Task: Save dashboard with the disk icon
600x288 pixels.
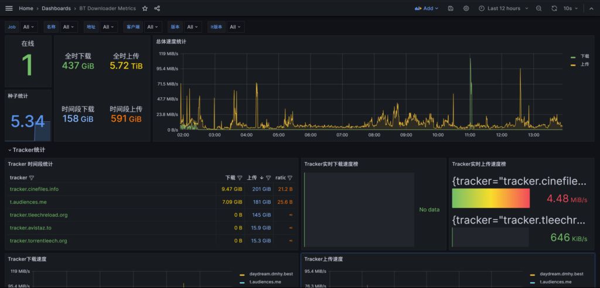Action: click(451, 8)
